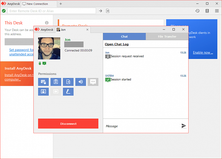222x159 pixels.
Task: Select the Chat tab
Action: [124, 37]
